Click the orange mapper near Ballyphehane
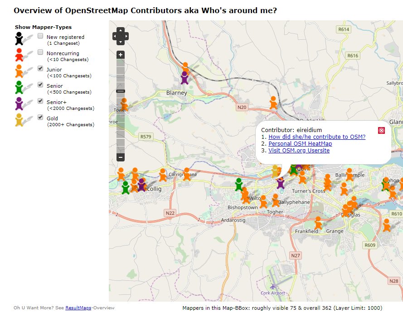 coord(276,200)
